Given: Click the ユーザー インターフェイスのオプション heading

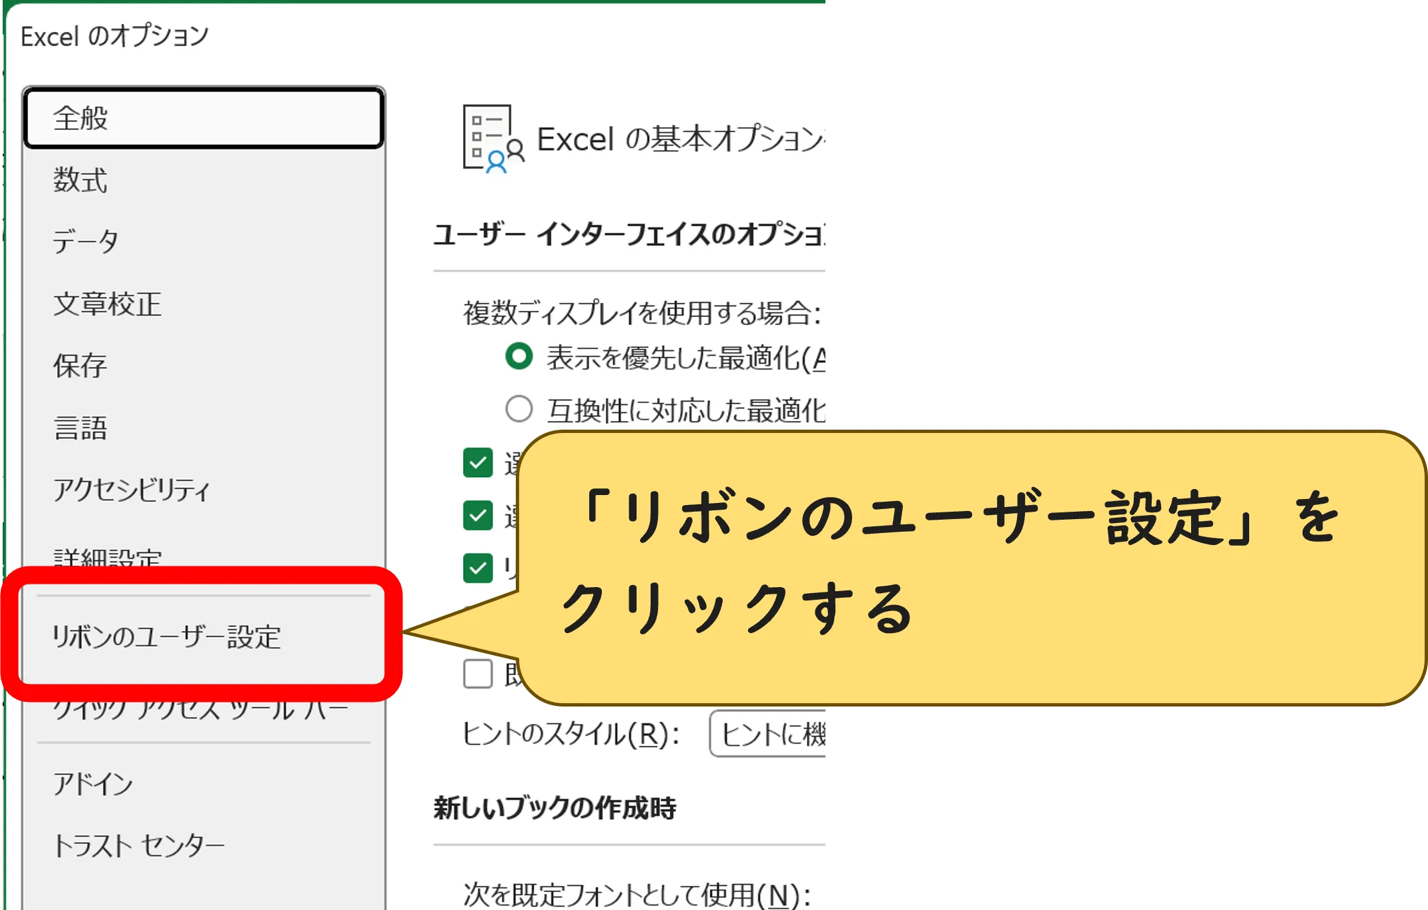Looking at the screenshot, I should (629, 235).
